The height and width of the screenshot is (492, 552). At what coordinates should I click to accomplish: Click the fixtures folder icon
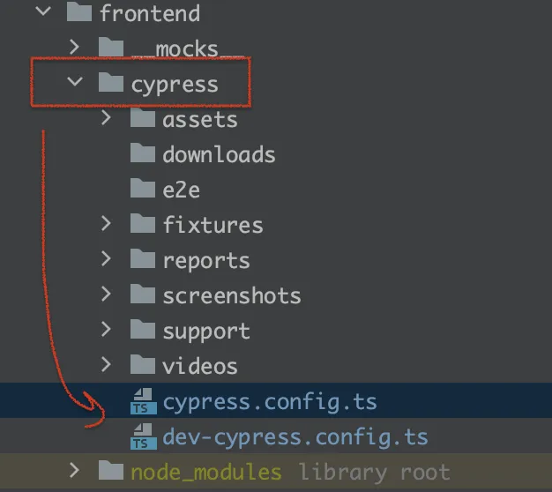coord(143,223)
